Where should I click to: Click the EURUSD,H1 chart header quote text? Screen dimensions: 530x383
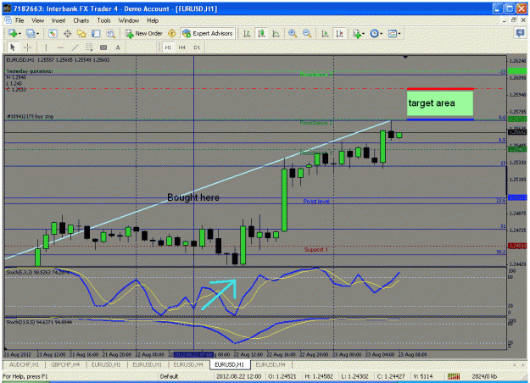tap(58, 60)
